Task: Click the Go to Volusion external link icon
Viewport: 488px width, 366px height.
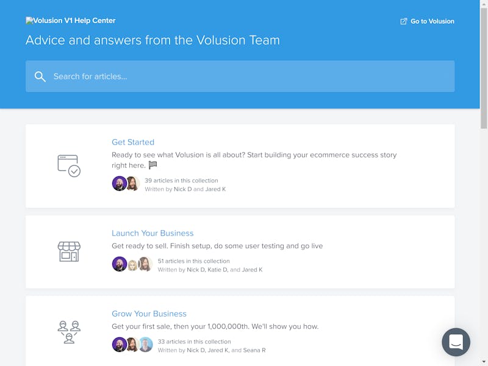Action: [403, 21]
